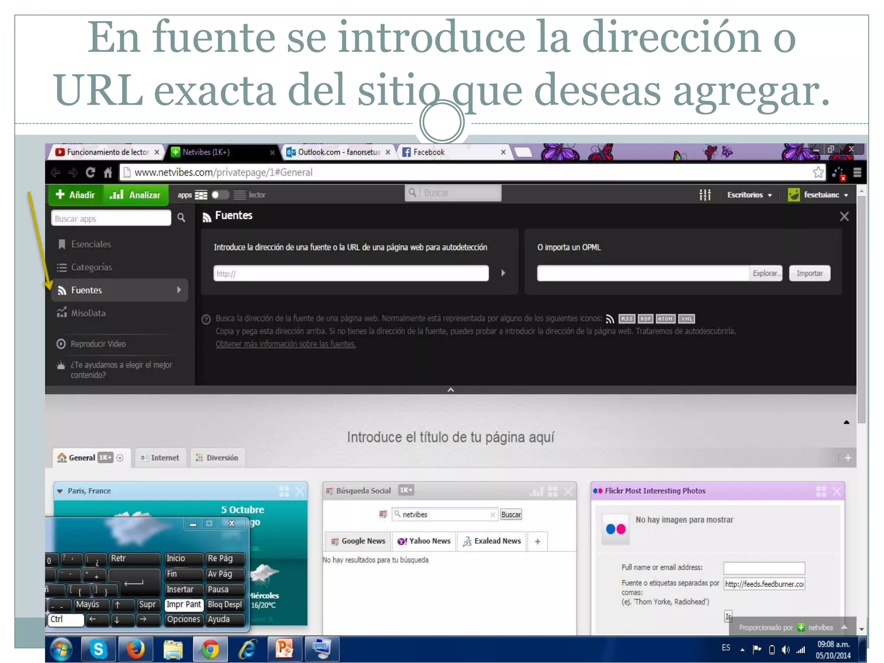
Task: Select the Yahoo News tab
Action: pyautogui.click(x=424, y=541)
